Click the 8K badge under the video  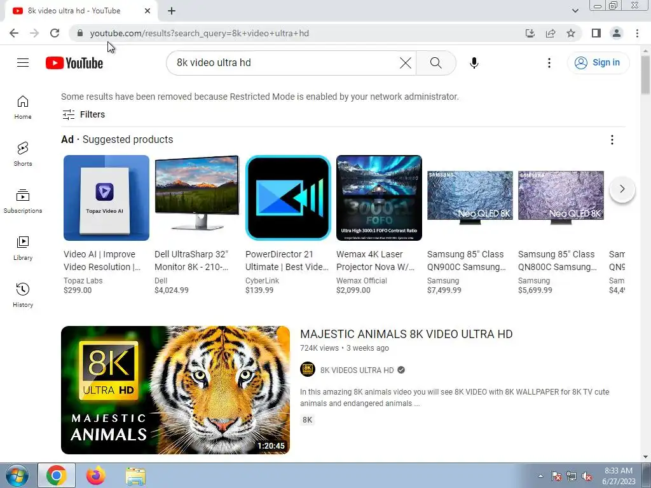coord(307,420)
